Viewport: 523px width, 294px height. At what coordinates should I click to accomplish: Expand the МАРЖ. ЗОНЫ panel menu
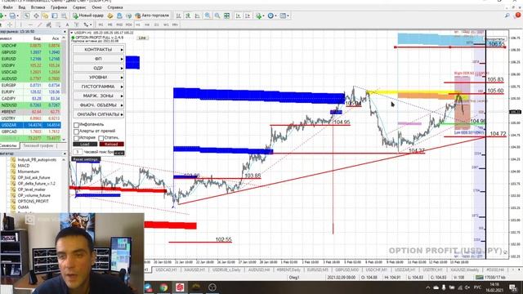98,96
